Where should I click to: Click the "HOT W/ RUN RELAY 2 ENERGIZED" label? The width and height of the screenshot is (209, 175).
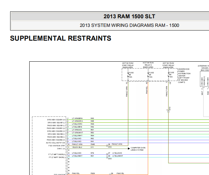[148, 65]
